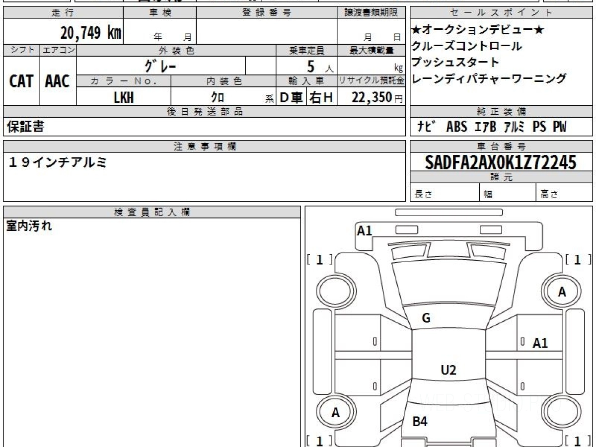Screen dimensions: 596x447
Task: Select the AAC air conditioner value
Action: (58, 81)
